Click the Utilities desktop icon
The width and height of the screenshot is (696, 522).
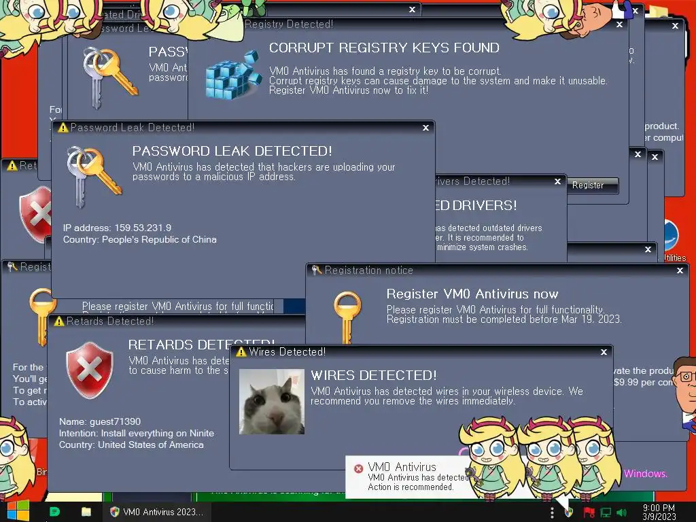tap(673, 241)
